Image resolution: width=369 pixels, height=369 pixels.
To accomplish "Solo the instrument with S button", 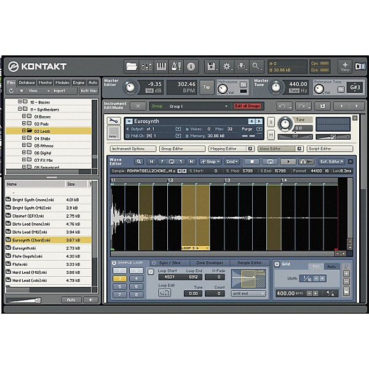I will point(271,122).
